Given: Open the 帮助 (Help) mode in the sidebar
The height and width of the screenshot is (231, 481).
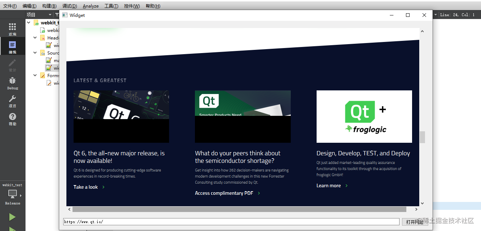Looking at the screenshot, I should click(x=13, y=119).
